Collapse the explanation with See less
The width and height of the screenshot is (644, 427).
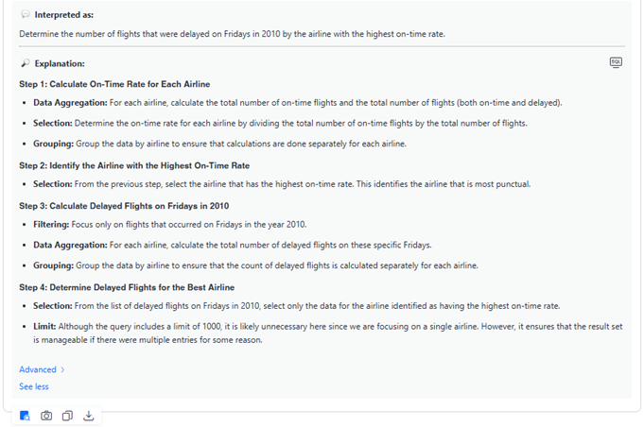coord(33,386)
